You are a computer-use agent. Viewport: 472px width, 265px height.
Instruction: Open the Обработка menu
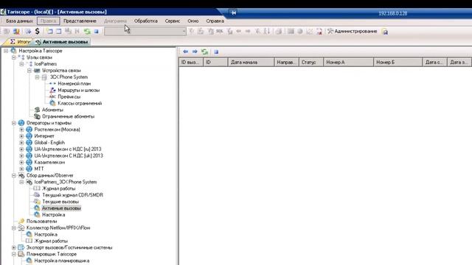[146, 21]
